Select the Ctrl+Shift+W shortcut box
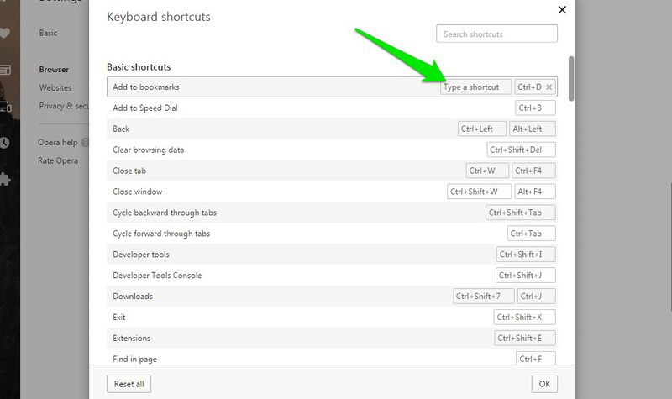This screenshot has width=672, height=399. point(479,192)
